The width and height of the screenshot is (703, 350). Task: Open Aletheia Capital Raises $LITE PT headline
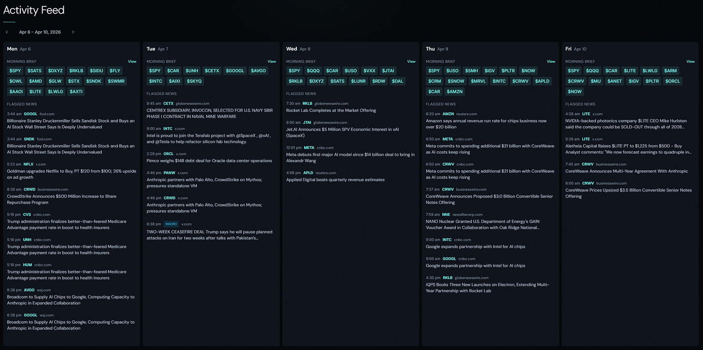628,149
